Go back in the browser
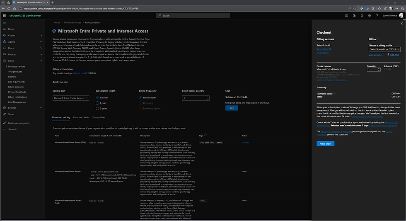 tap(3, 9)
